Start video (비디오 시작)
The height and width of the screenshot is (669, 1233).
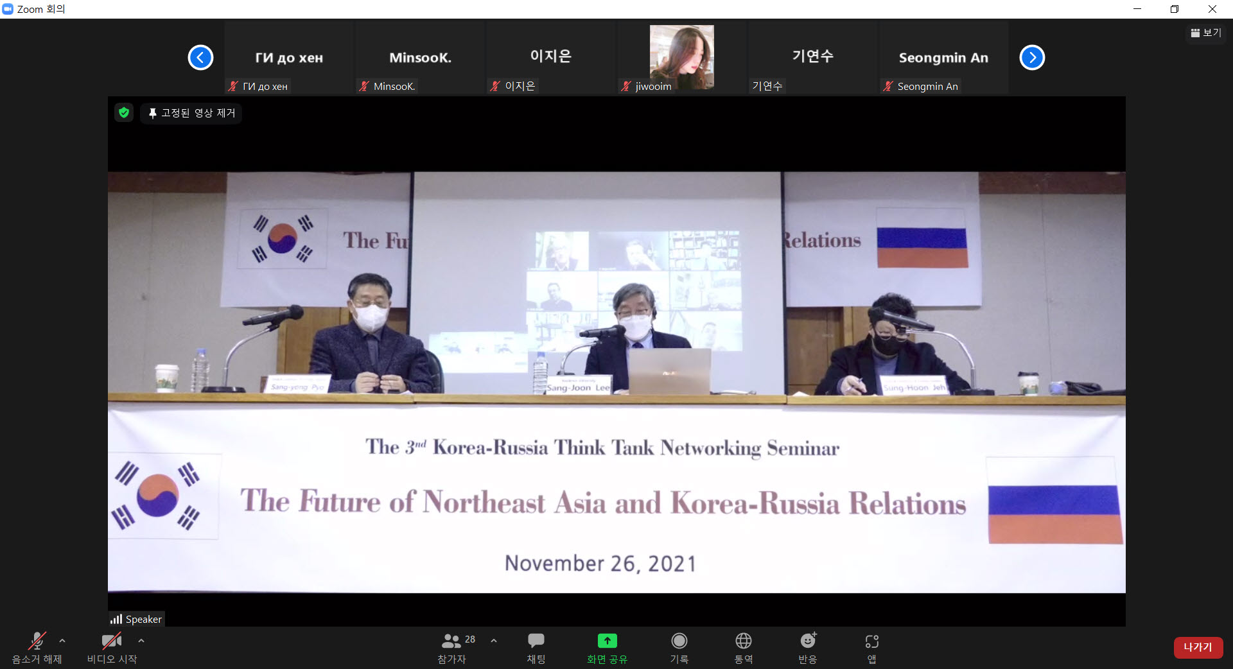point(111,641)
